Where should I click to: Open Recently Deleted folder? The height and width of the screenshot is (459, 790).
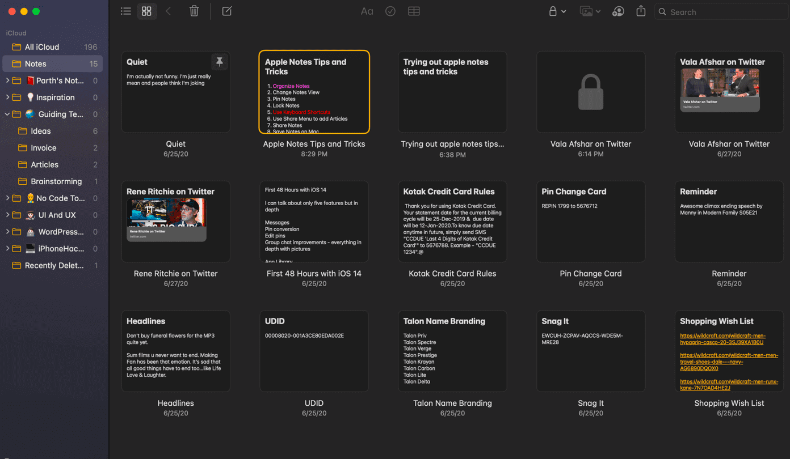[x=53, y=265]
